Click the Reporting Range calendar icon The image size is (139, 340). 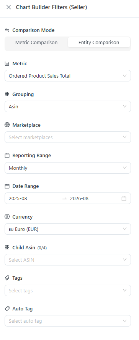[7, 156]
